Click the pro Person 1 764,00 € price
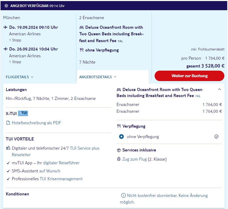The image size is (228, 209). [x=203, y=58]
